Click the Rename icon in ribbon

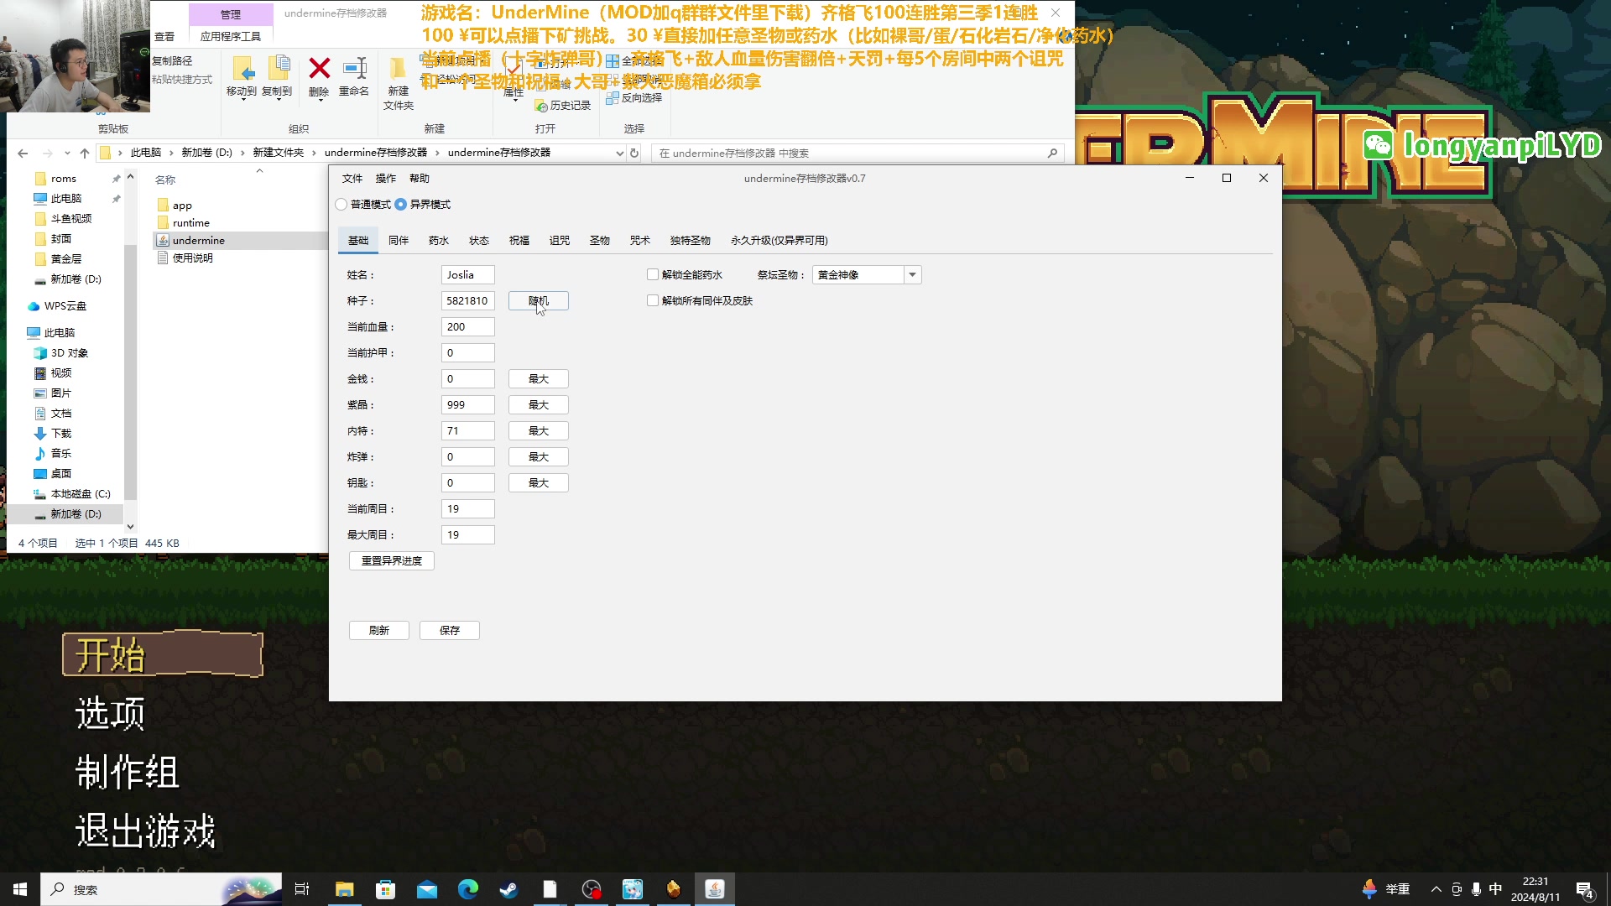tap(354, 70)
